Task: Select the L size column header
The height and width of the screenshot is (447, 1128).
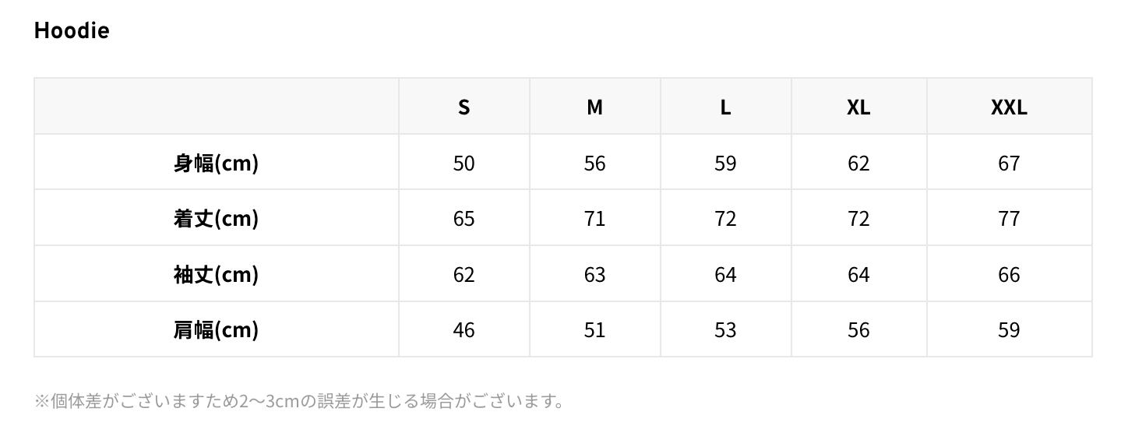Action: tap(725, 107)
